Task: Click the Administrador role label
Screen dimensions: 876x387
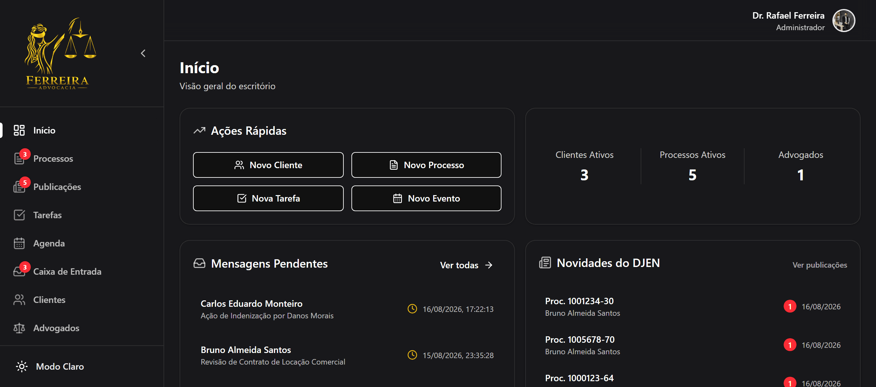Action: click(x=800, y=28)
